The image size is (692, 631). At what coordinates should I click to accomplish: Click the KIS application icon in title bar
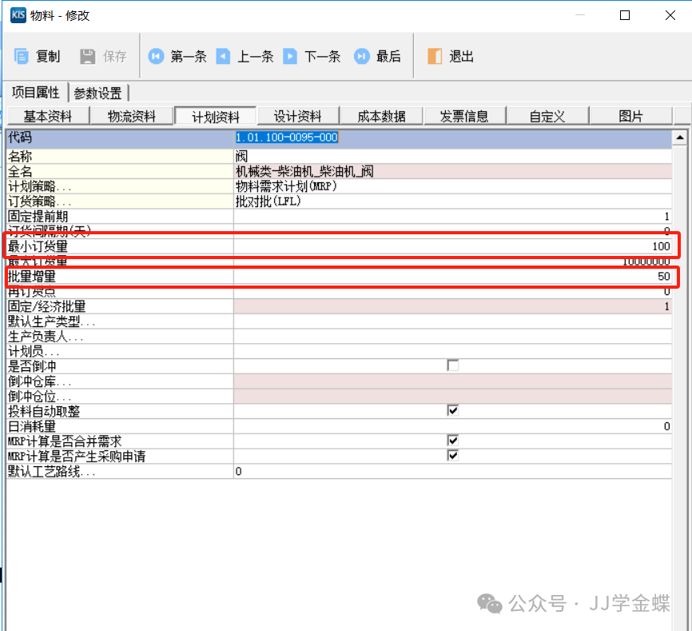click(18, 15)
